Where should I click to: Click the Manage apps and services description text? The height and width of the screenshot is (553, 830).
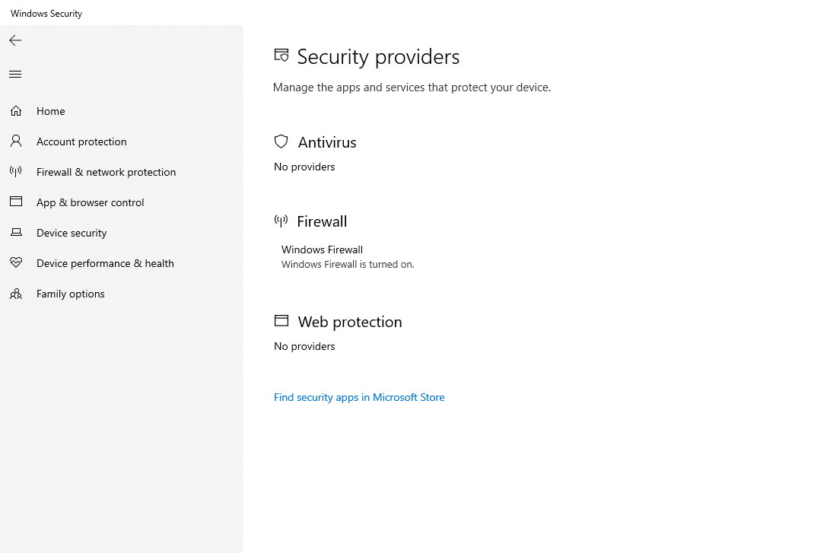tap(412, 87)
